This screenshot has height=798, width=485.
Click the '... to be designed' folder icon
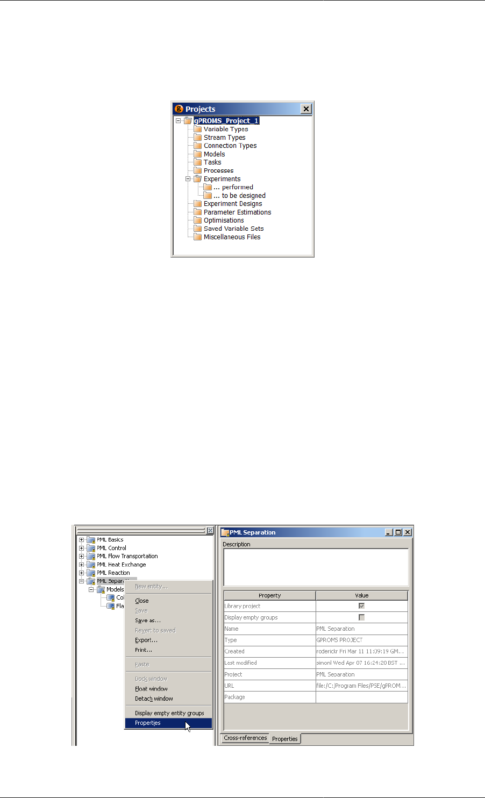[x=208, y=196]
